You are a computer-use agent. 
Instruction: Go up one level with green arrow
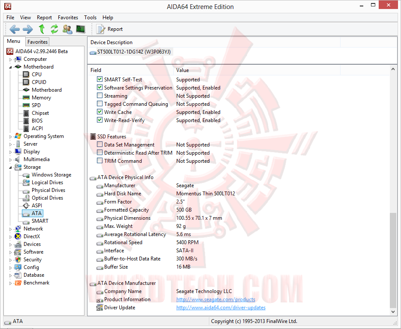(x=42, y=29)
